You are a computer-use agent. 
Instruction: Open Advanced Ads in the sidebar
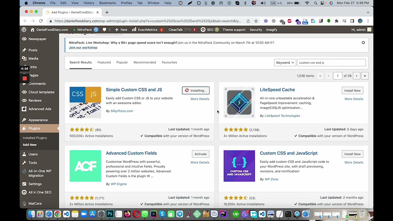coord(40,109)
